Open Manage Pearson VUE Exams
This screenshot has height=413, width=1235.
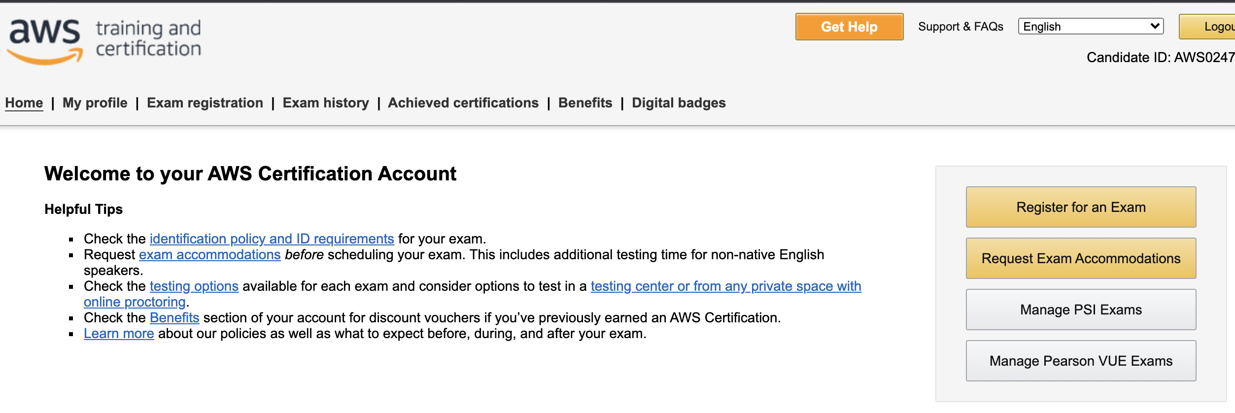(x=1081, y=361)
